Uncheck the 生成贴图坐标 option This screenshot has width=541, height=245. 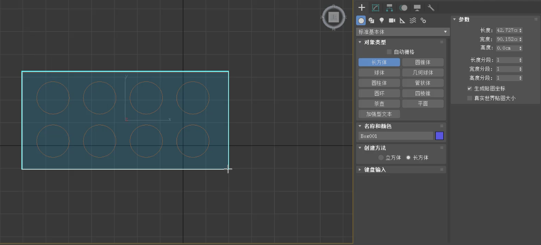coord(470,89)
